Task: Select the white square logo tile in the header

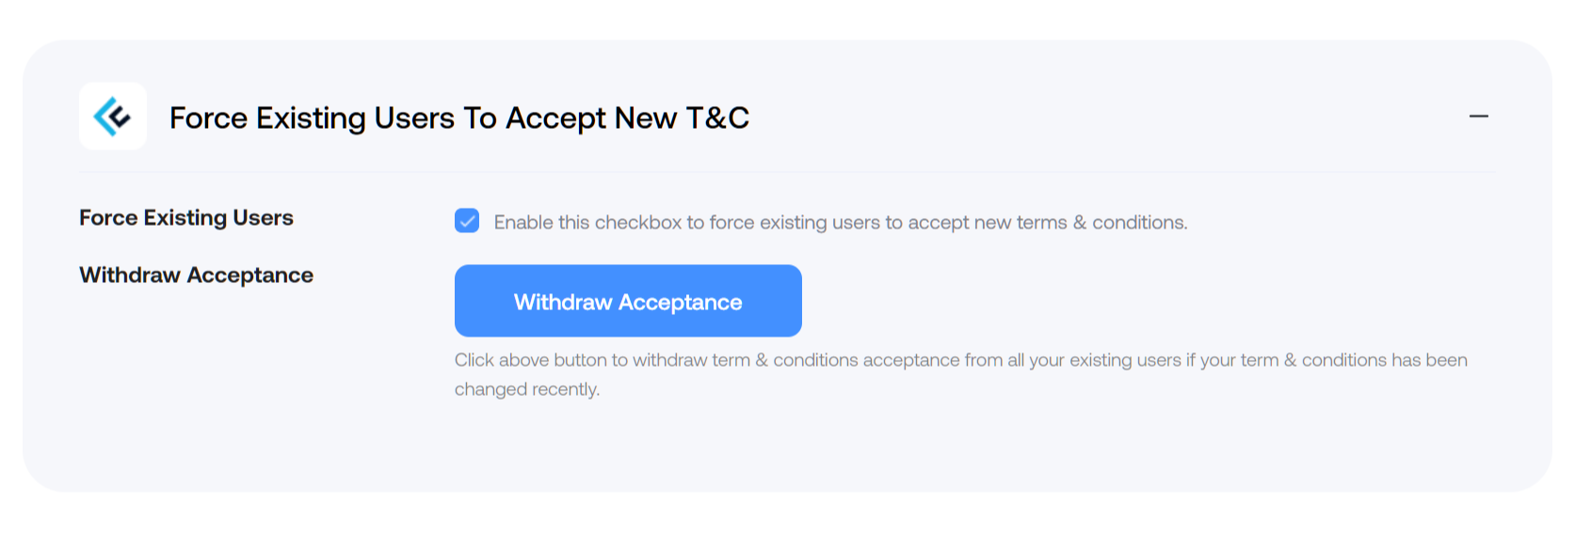Action: tap(113, 117)
